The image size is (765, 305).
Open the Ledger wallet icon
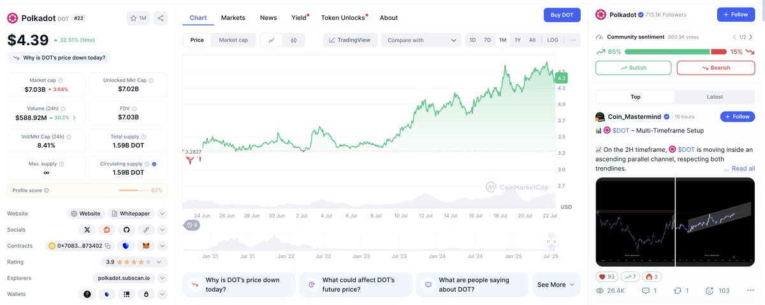126,294
